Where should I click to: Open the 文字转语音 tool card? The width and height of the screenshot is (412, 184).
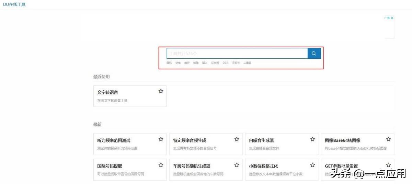click(124, 96)
